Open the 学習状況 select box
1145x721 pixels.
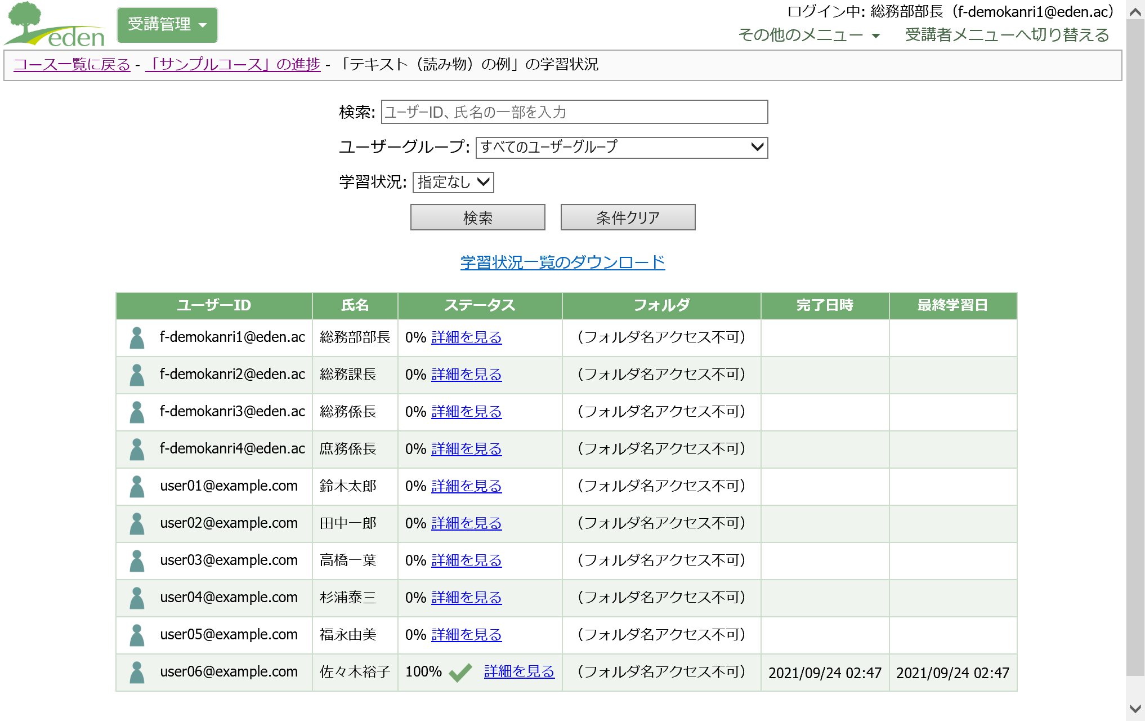(453, 183)
